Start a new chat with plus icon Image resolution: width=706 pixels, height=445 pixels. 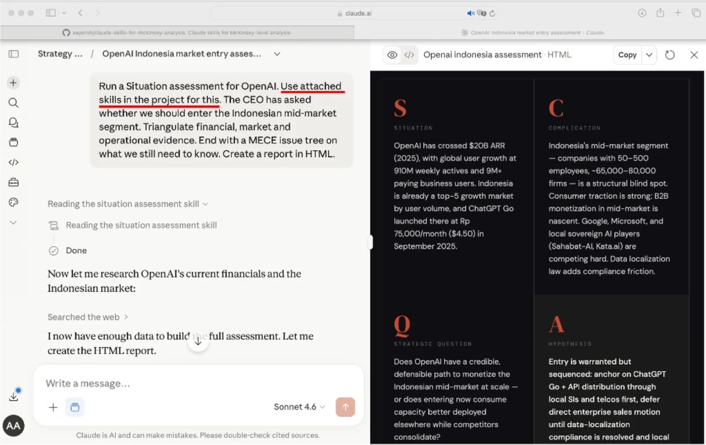[13, 83]
